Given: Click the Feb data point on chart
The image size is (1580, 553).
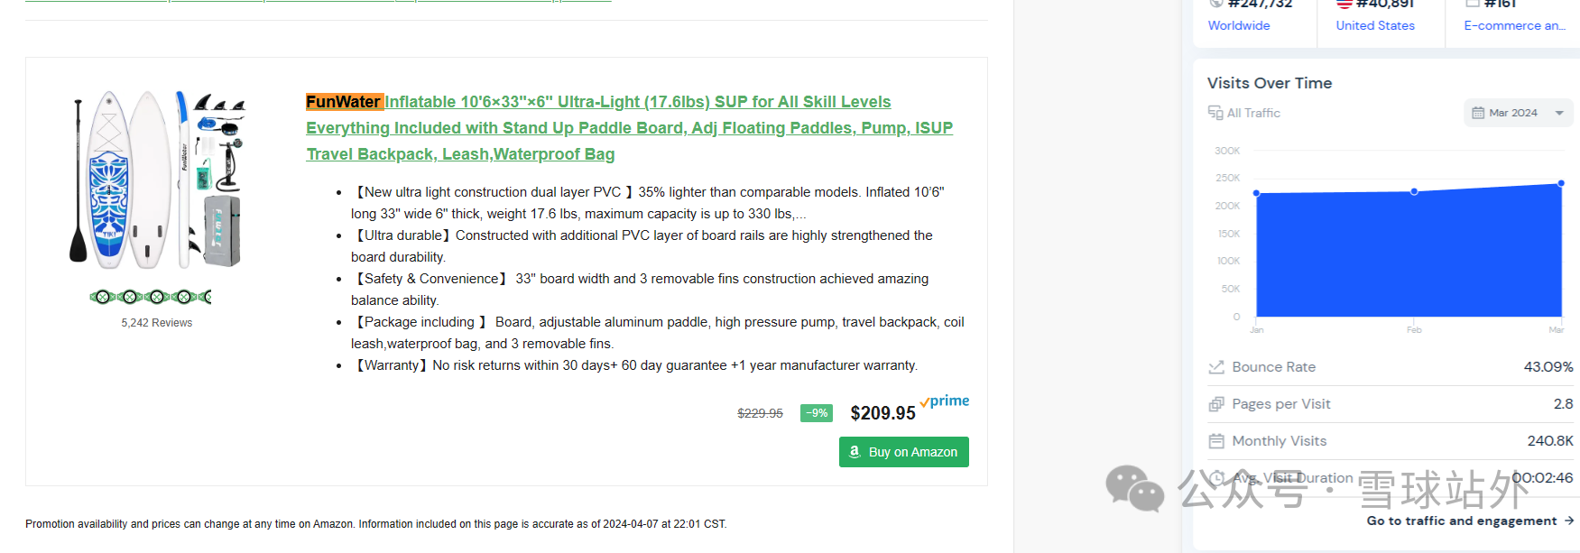Looking at the screenshot, I should (1414, 191).
